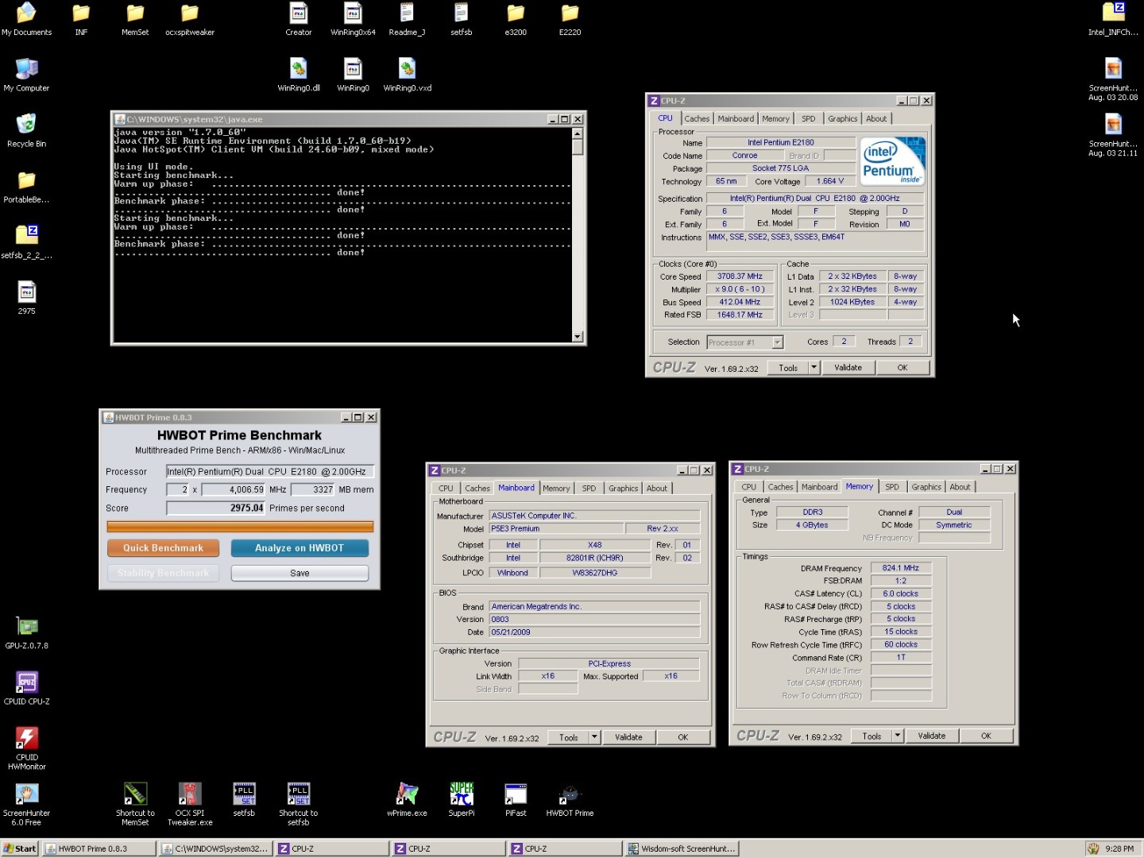This screenshot has width=1144, height=858.
Task: Open the E2220 folder icon
Action: click(x=570, y=19)
